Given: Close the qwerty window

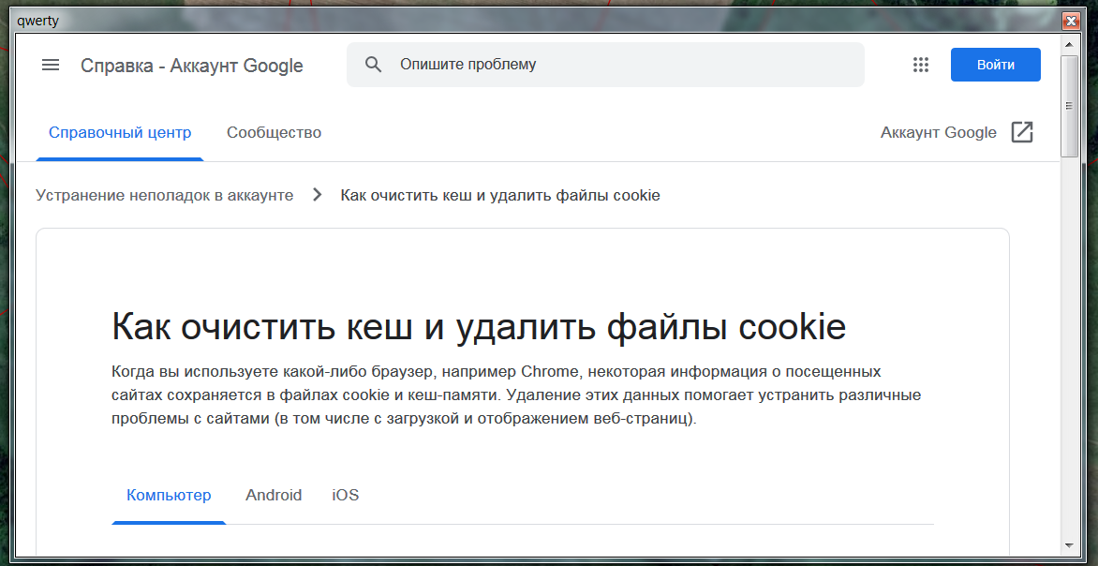Looking at the screenshot, I should click(1070, 21).
